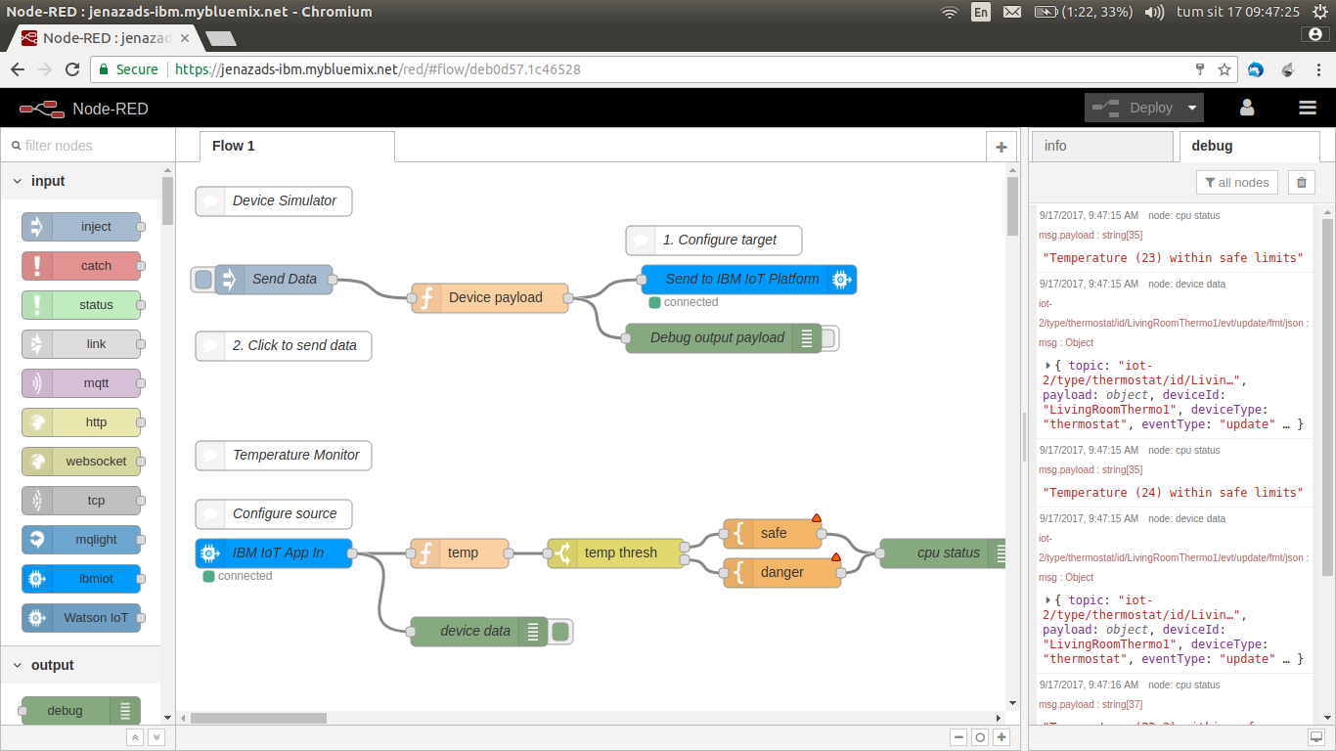Select the safe template node

tap(773, 534)
